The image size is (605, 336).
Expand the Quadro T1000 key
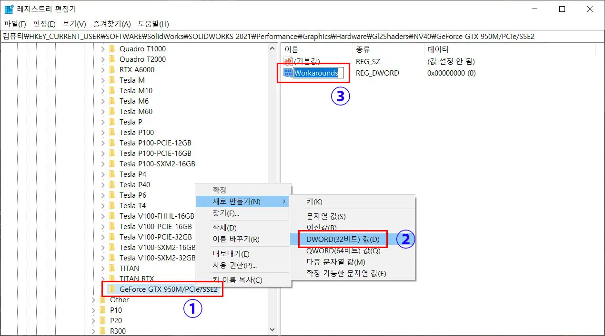(102, 48)
